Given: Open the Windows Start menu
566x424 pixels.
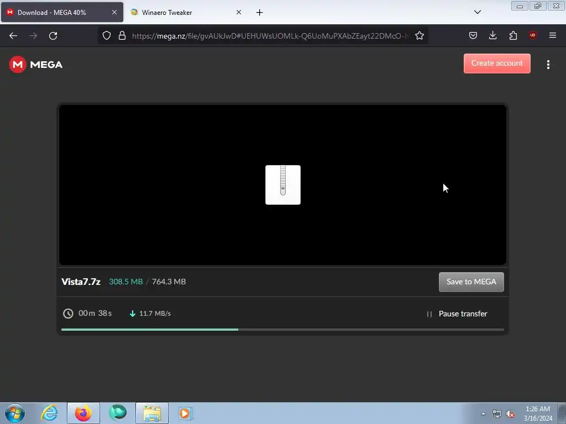Looking at the screenshot, I should pyautogui.click(x=15, y=413).
